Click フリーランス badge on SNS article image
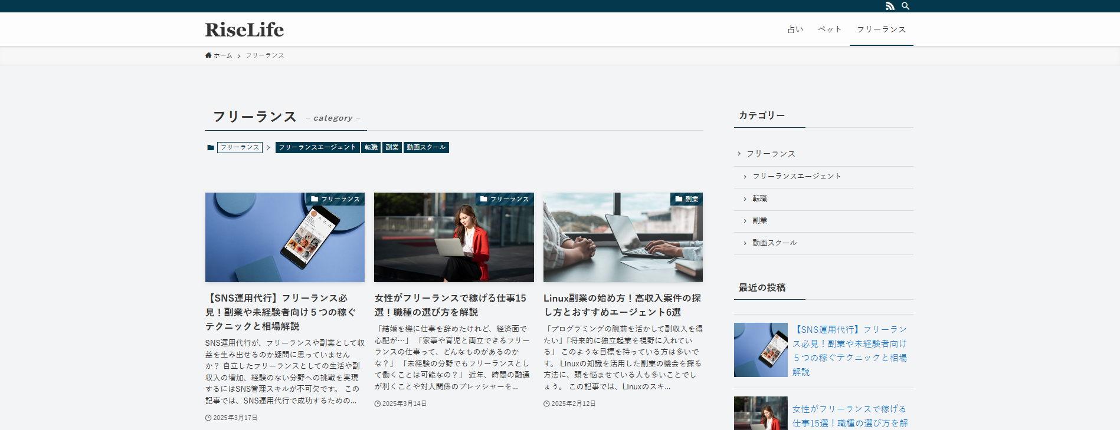The image size is (1120, 430). point(335,199)
